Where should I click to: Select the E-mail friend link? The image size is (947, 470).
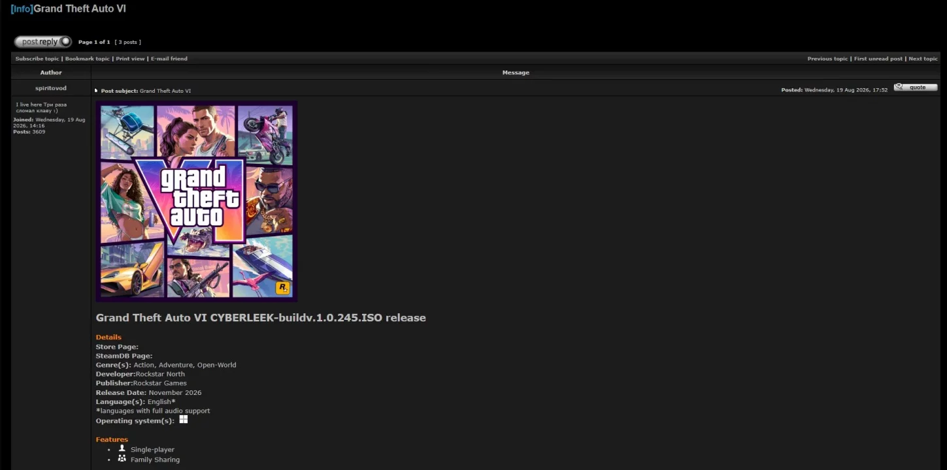tap(169, 59)
